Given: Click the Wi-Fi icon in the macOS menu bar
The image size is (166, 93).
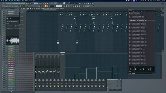Looking at the screenshot, I should pyautogui.click(x=151, y=1).
